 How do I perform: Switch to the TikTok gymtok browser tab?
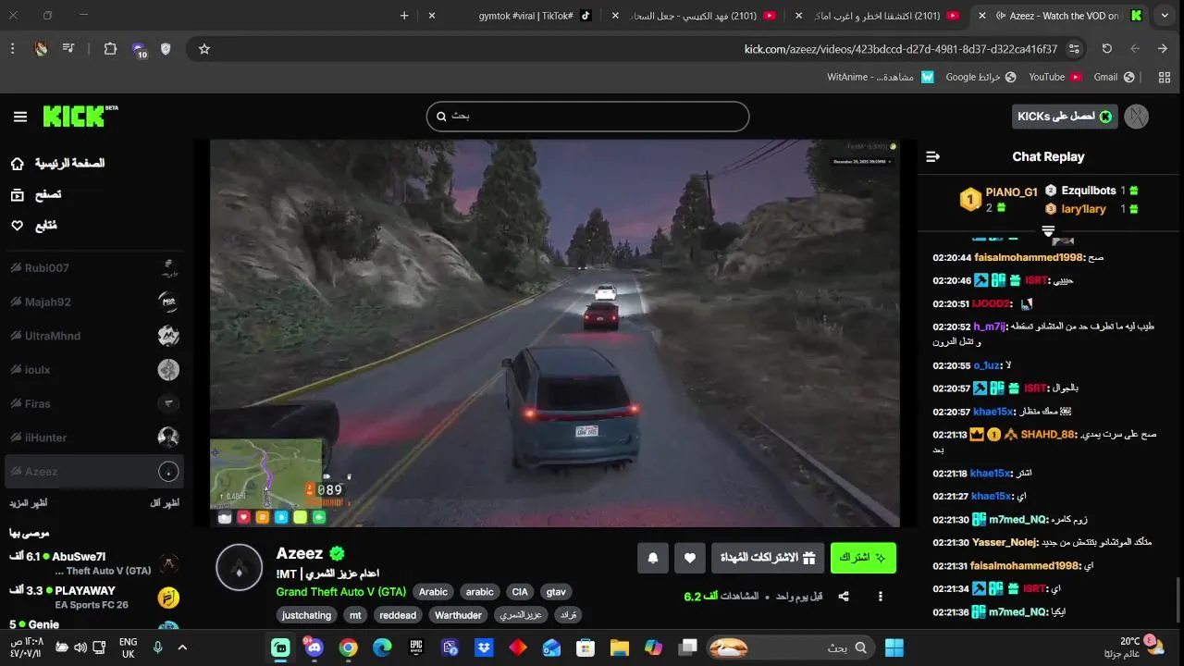pyautogui.click(x=525, y=16)
